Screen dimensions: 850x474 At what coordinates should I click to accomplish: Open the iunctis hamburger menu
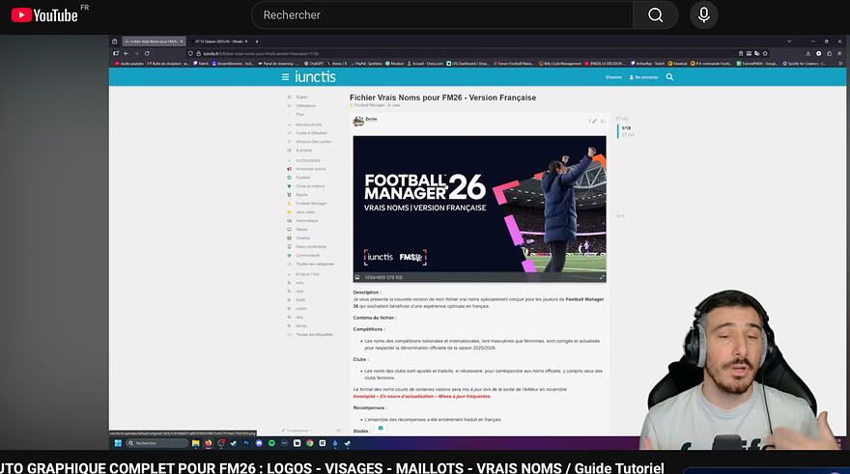285,76
